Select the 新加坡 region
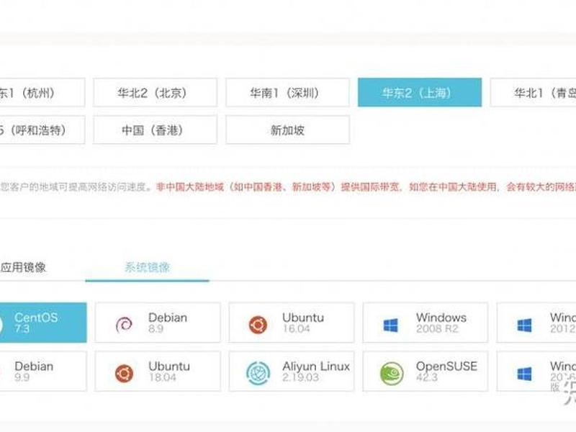This screenshot has height=432, width=576. click(x=287, y=130)
